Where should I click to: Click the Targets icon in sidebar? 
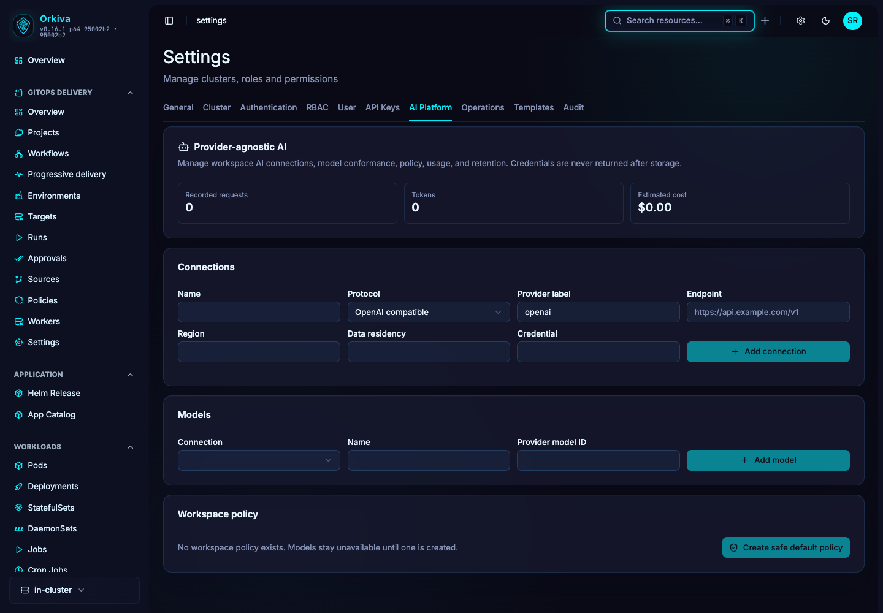pyautogui.click(x=19, y=217)
